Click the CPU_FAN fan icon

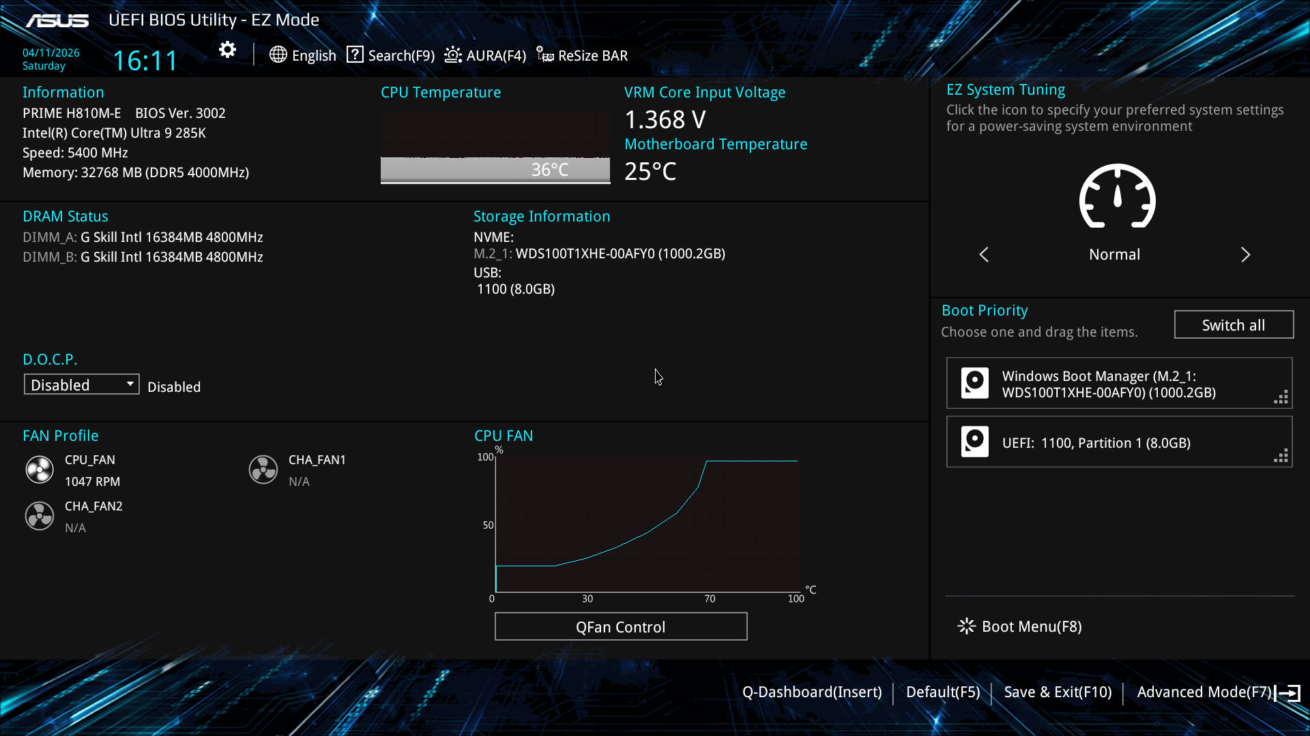[40, 470]
